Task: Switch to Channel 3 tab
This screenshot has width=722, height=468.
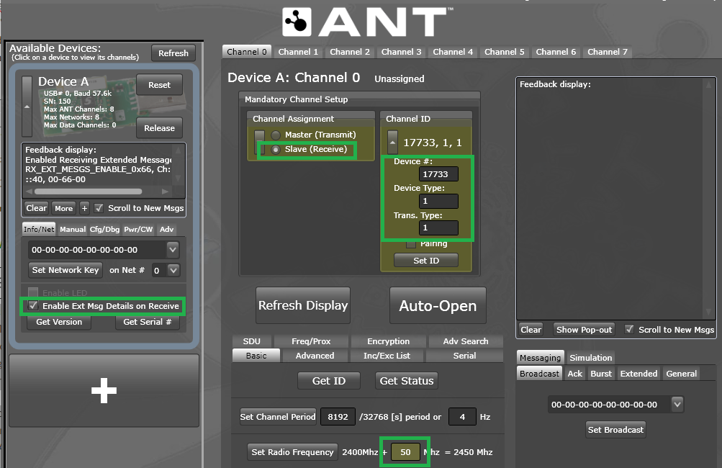Action: point(401,52)
